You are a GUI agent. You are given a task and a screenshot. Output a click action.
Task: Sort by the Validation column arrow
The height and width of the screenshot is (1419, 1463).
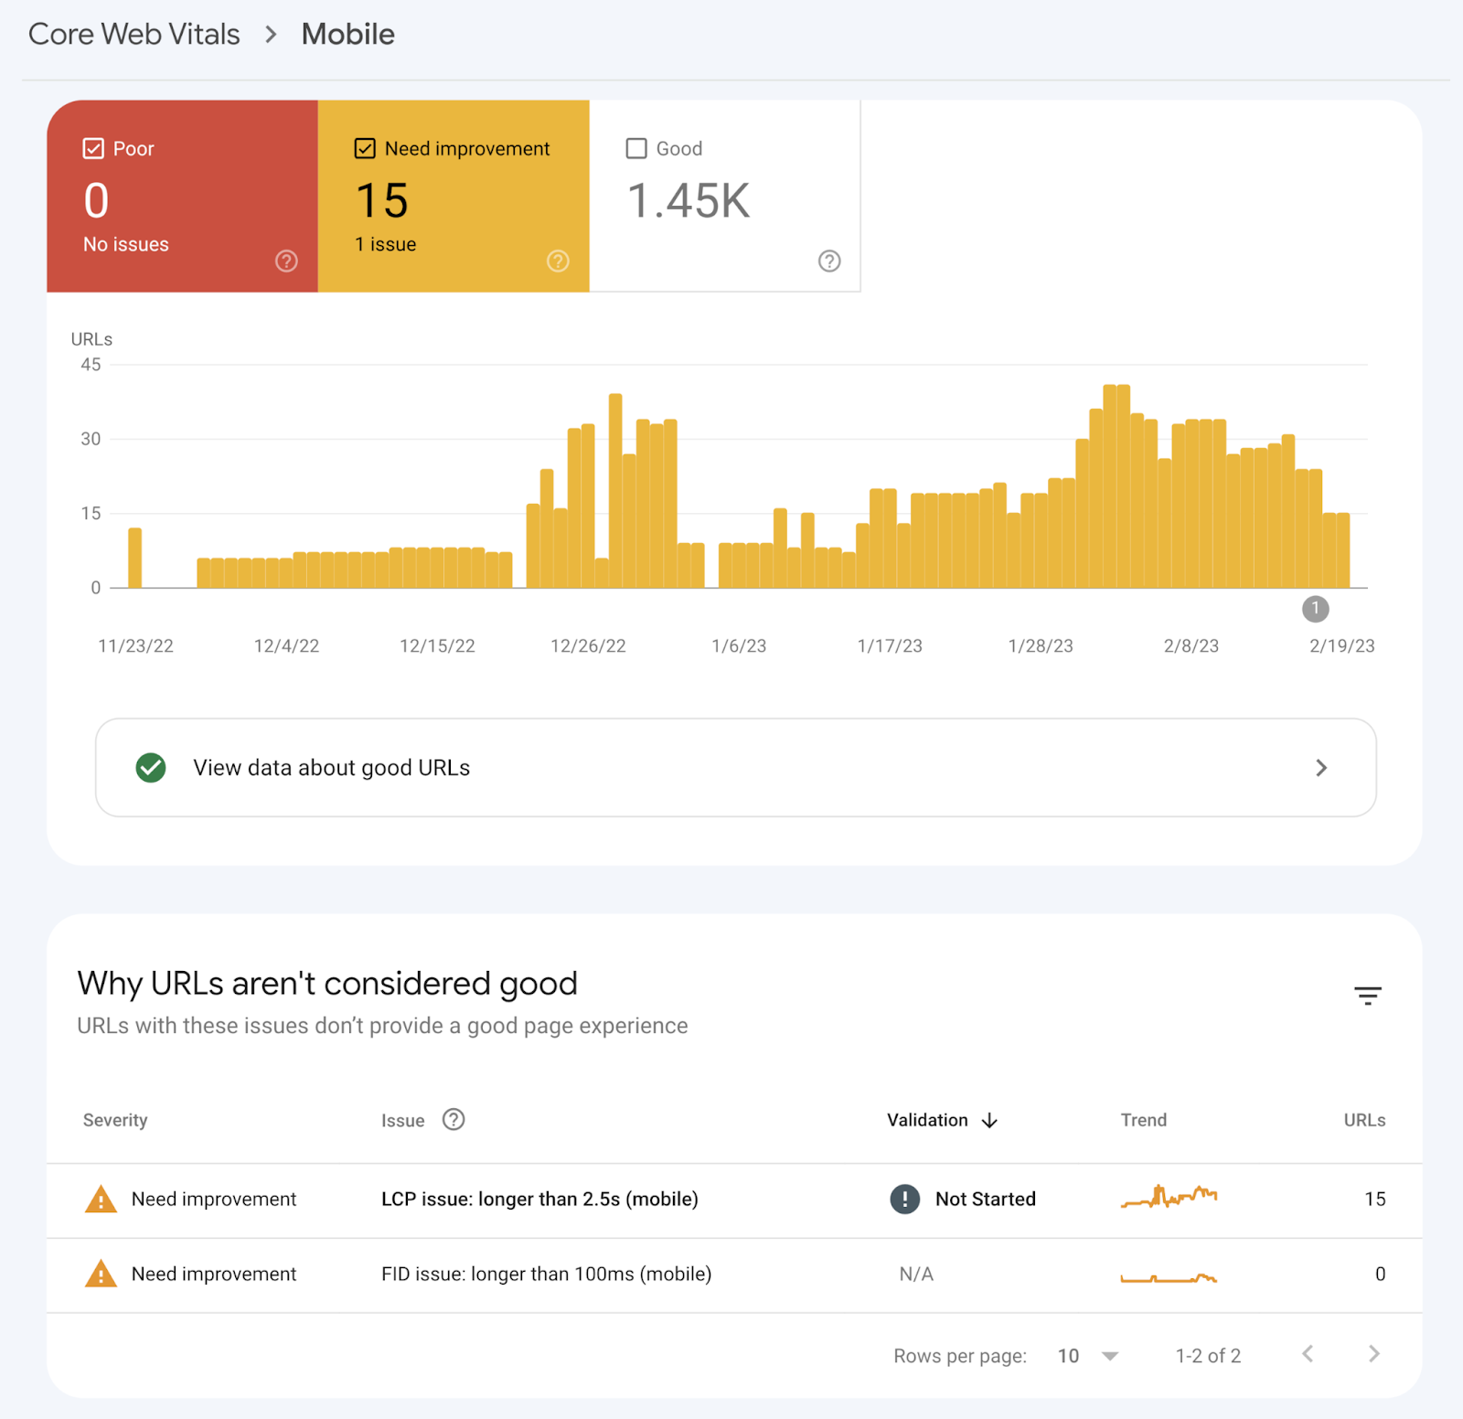pyautogui.click(x=989, y=1121)
